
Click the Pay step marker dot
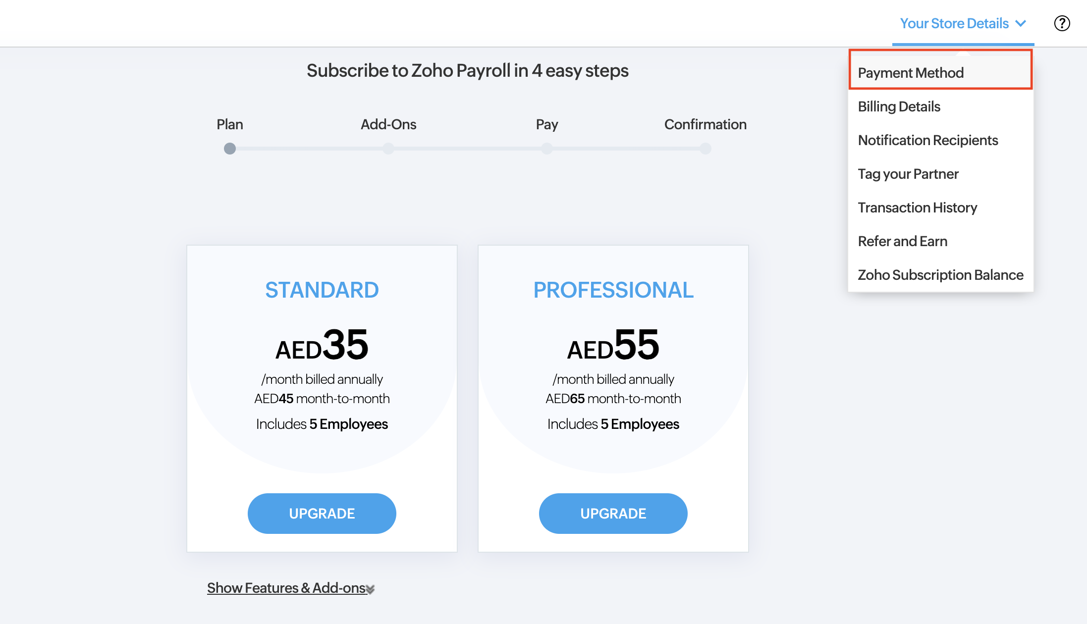pos(547,149)
